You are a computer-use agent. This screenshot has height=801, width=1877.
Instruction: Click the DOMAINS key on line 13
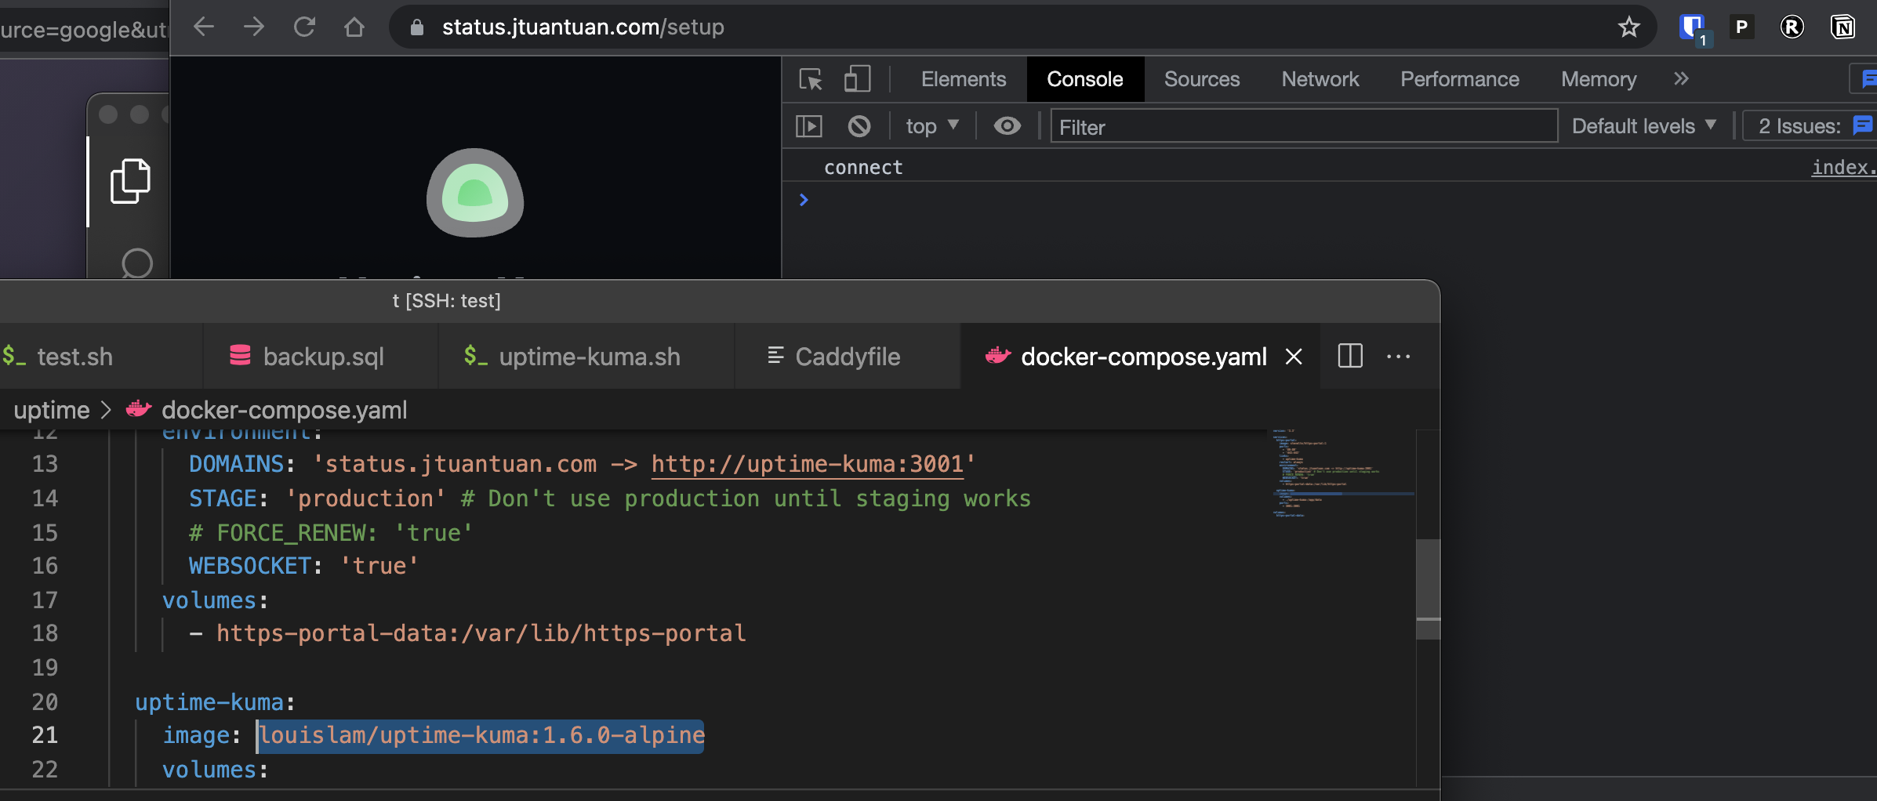point(236,464)
